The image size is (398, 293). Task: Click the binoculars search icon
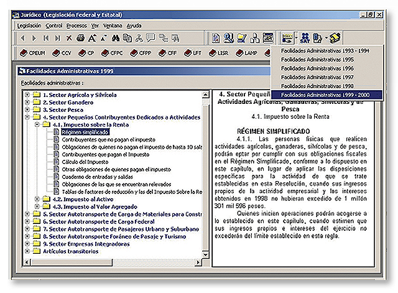pos(115,38)
